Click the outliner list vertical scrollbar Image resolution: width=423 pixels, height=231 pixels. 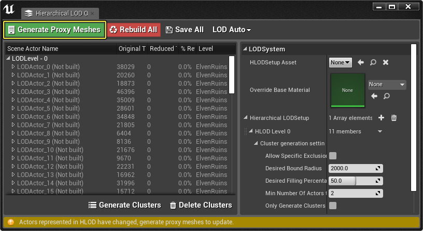point(232,75)
